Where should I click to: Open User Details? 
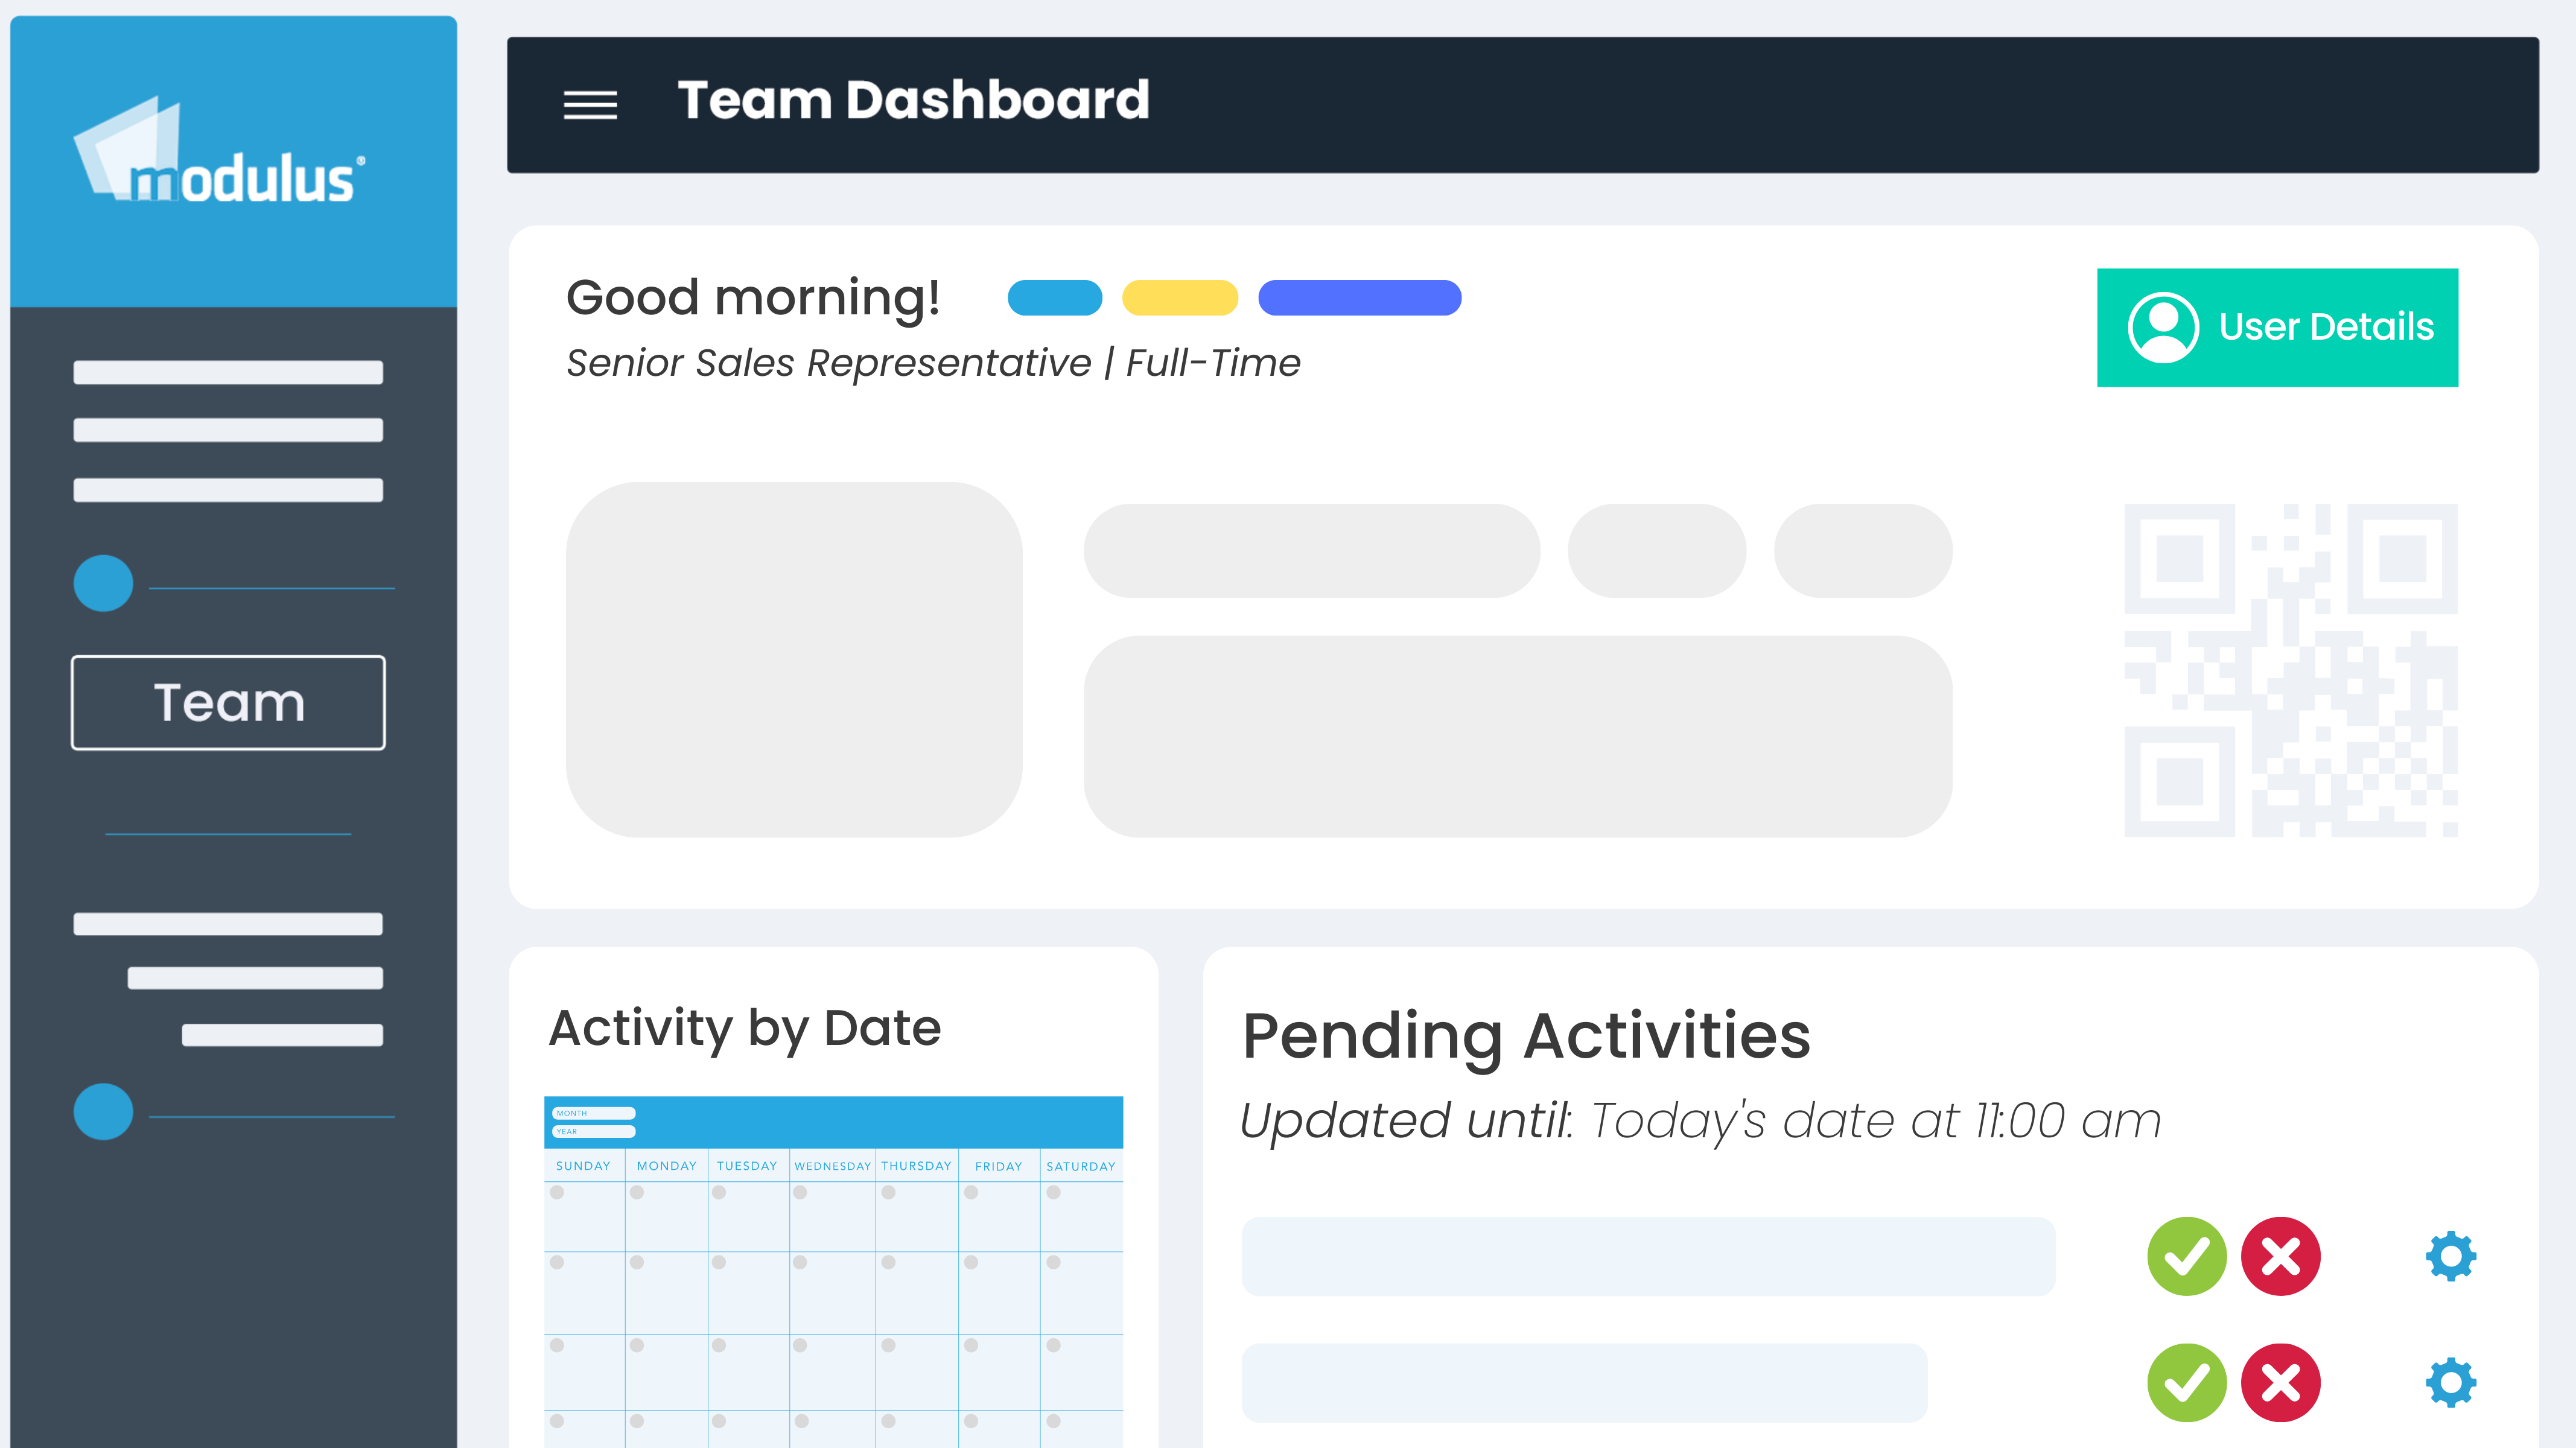click(2277, 327)
